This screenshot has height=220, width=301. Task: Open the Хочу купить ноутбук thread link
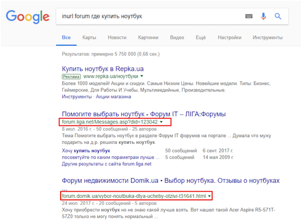86,150
